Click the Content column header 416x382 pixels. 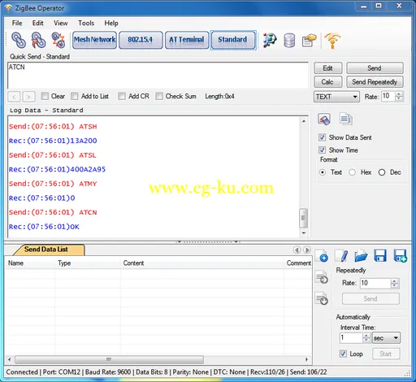click(202, 263)
